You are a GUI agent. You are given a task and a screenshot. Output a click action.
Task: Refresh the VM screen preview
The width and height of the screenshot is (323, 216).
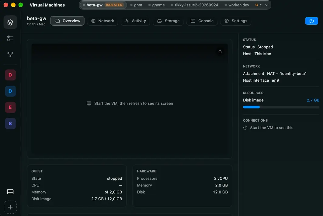point(220,51)
